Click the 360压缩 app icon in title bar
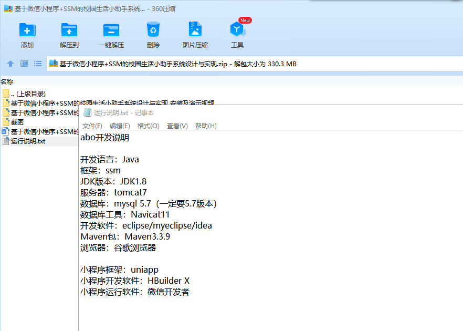 coord(8,8)
